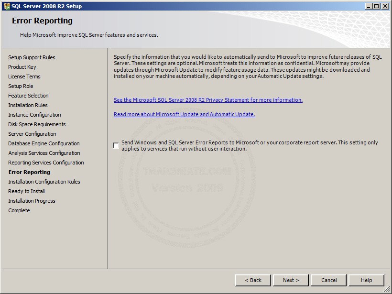Screen dimensions: 392x294
Task: Select the Complete step
Action: point(19,210)
